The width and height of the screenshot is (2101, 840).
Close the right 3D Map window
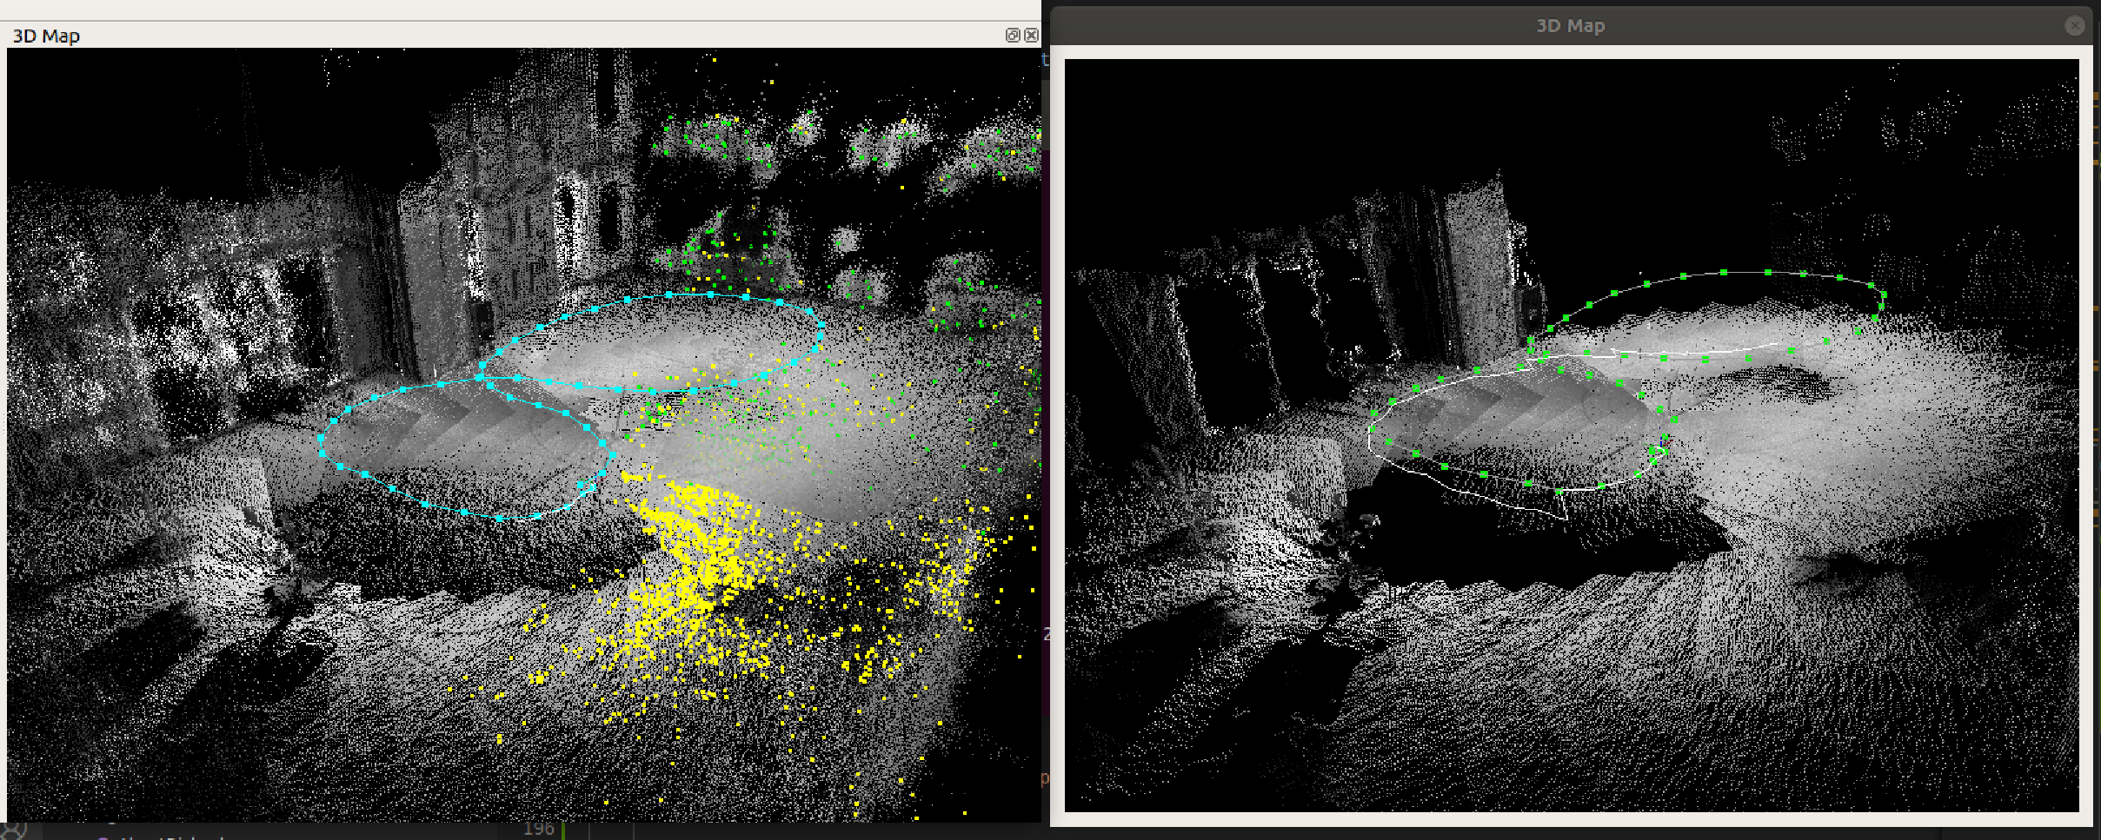coord(2077,25)
